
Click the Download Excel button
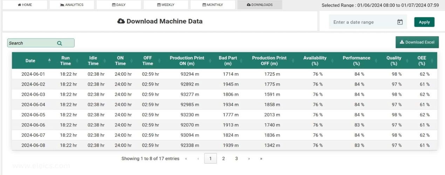click(417, 42)
